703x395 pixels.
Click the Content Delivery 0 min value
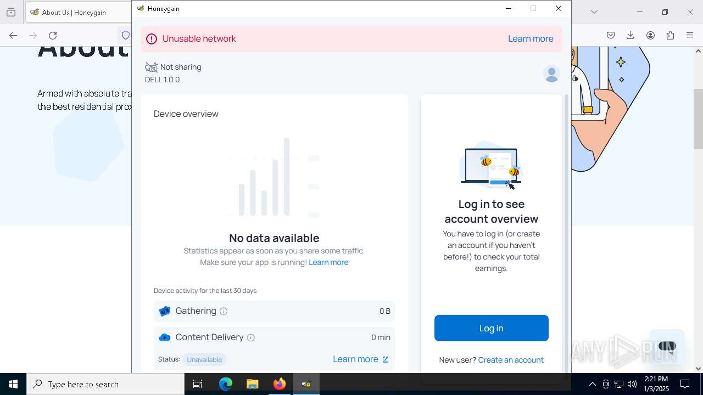click(x=381, y=337)
